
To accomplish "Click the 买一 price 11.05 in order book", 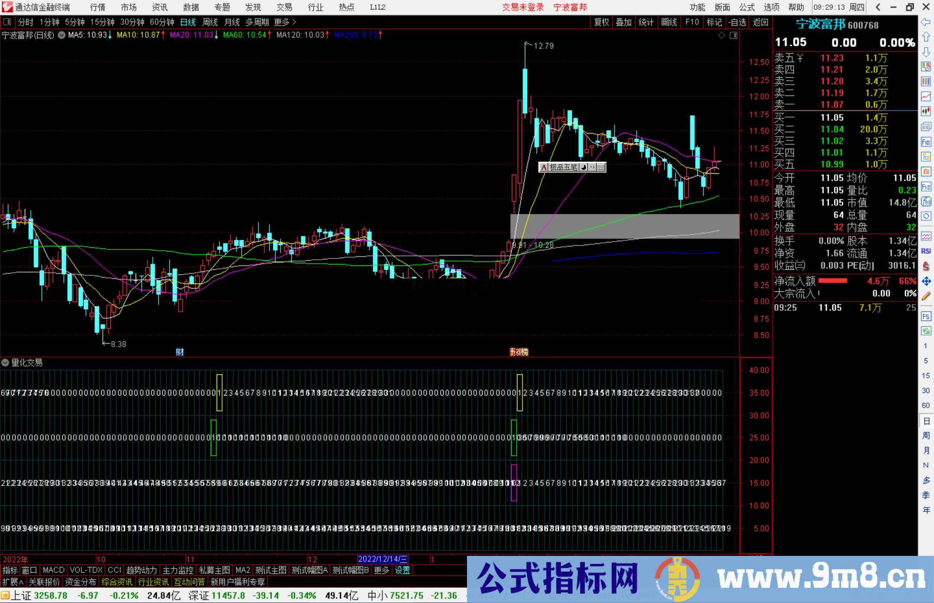I will click(832, 117).
